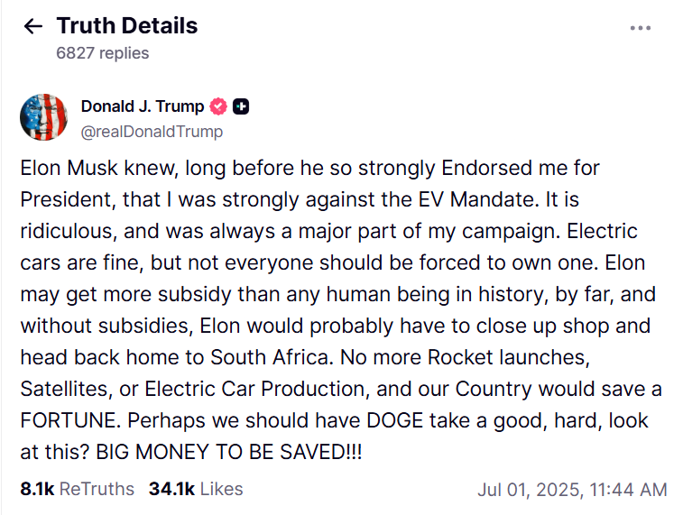This screenshot has height=515, width=683.
Task: Click the 'BIG MONEY TO BE SAVED!!!' line
Action: 228,452
